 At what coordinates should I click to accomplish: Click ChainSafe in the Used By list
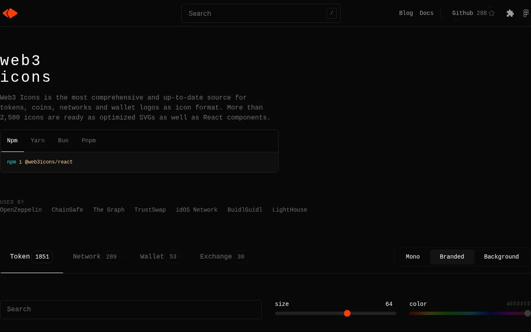click(67, 210)
